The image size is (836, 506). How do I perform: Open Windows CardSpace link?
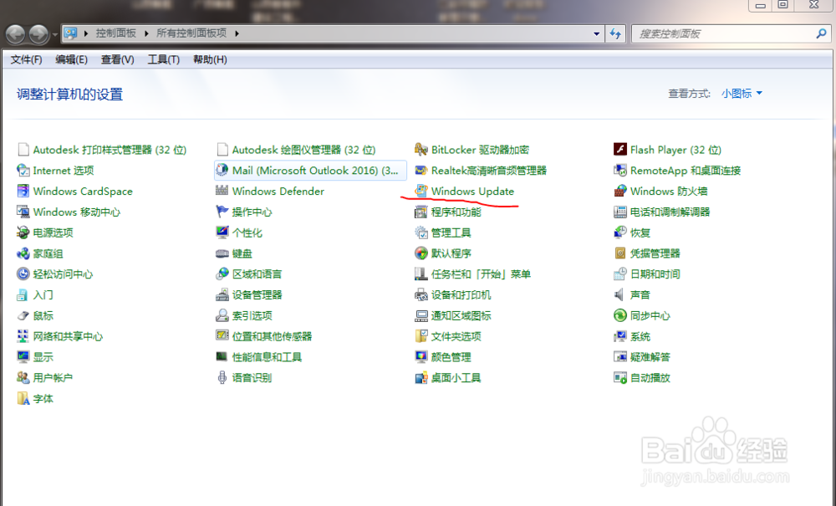[x=83, y=191]
